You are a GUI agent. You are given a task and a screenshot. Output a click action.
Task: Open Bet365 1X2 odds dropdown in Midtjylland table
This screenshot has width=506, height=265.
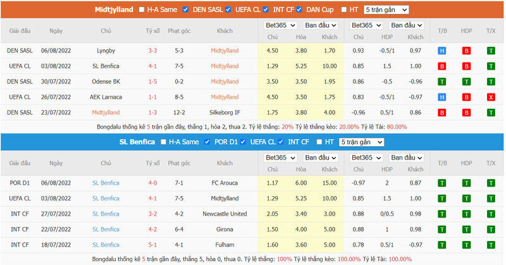280,25
